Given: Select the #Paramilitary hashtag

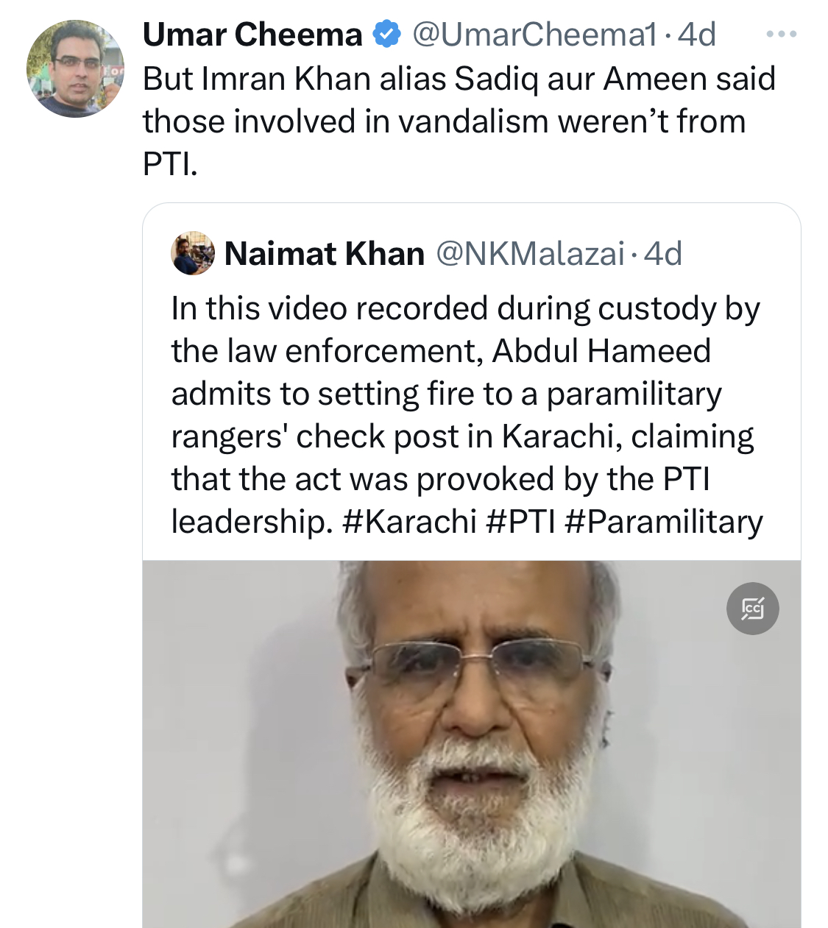Looking at the screenshot, I should (x=664, y=522).
